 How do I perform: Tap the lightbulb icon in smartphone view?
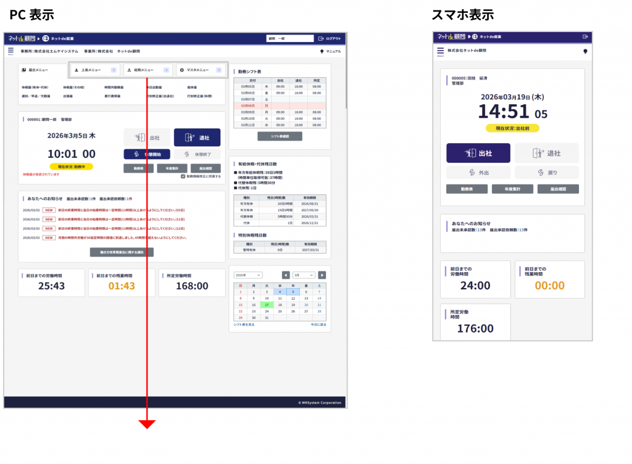pyautogui.click(x=584, y=51)
